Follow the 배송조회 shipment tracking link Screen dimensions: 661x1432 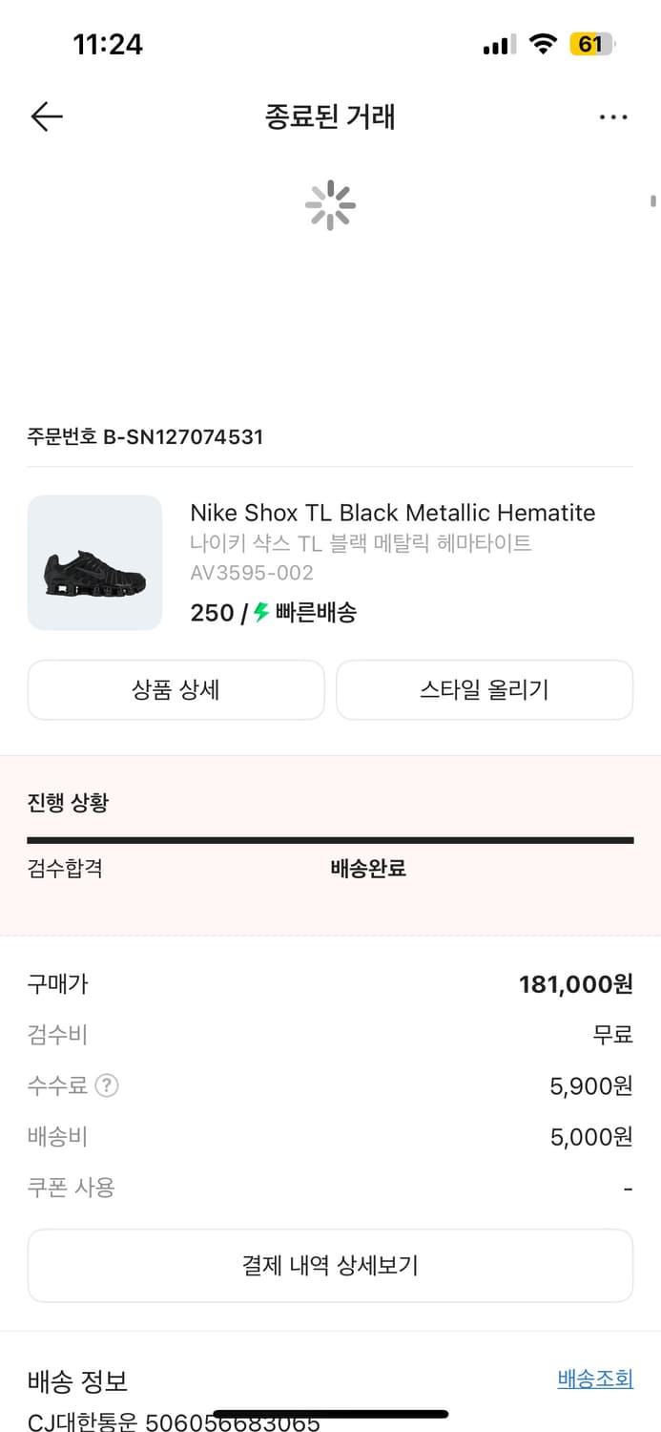click(x=595, y=1378)
